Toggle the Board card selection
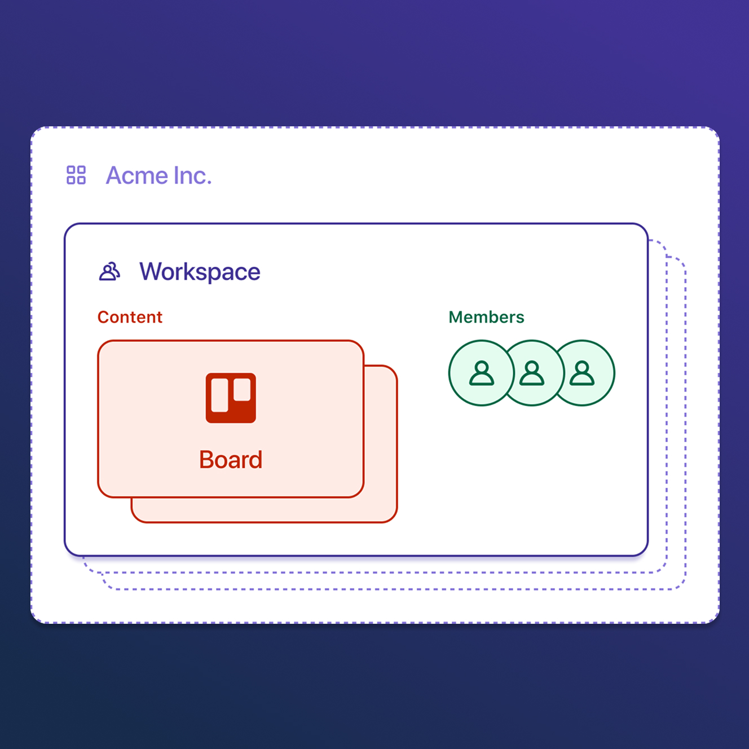Viewport: 749px width, 749px height. 230,417
